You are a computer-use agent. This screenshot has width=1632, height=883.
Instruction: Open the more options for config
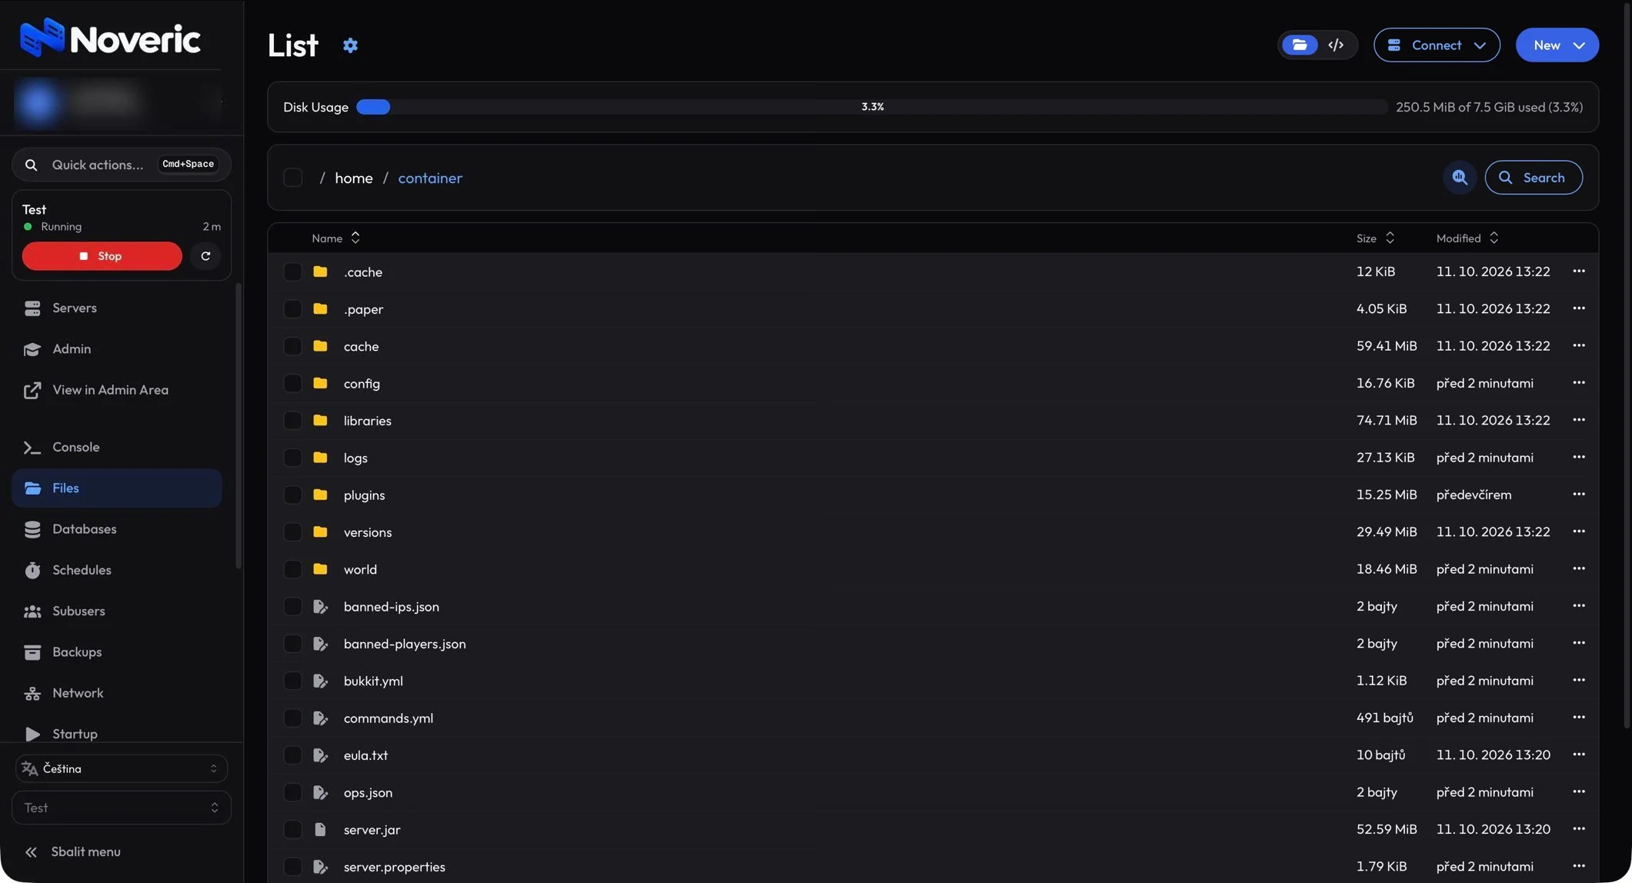(x=1579, y=383)
